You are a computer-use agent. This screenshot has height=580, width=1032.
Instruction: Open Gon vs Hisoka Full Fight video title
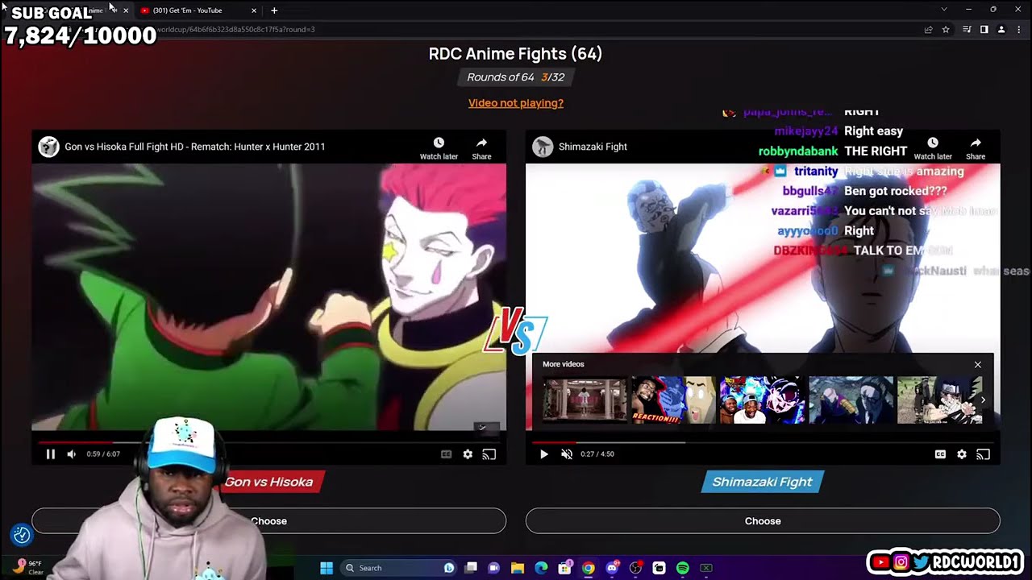(195, 147)
